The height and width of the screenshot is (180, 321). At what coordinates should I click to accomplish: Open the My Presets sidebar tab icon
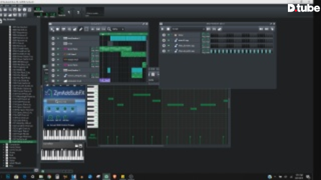point(1,21)
